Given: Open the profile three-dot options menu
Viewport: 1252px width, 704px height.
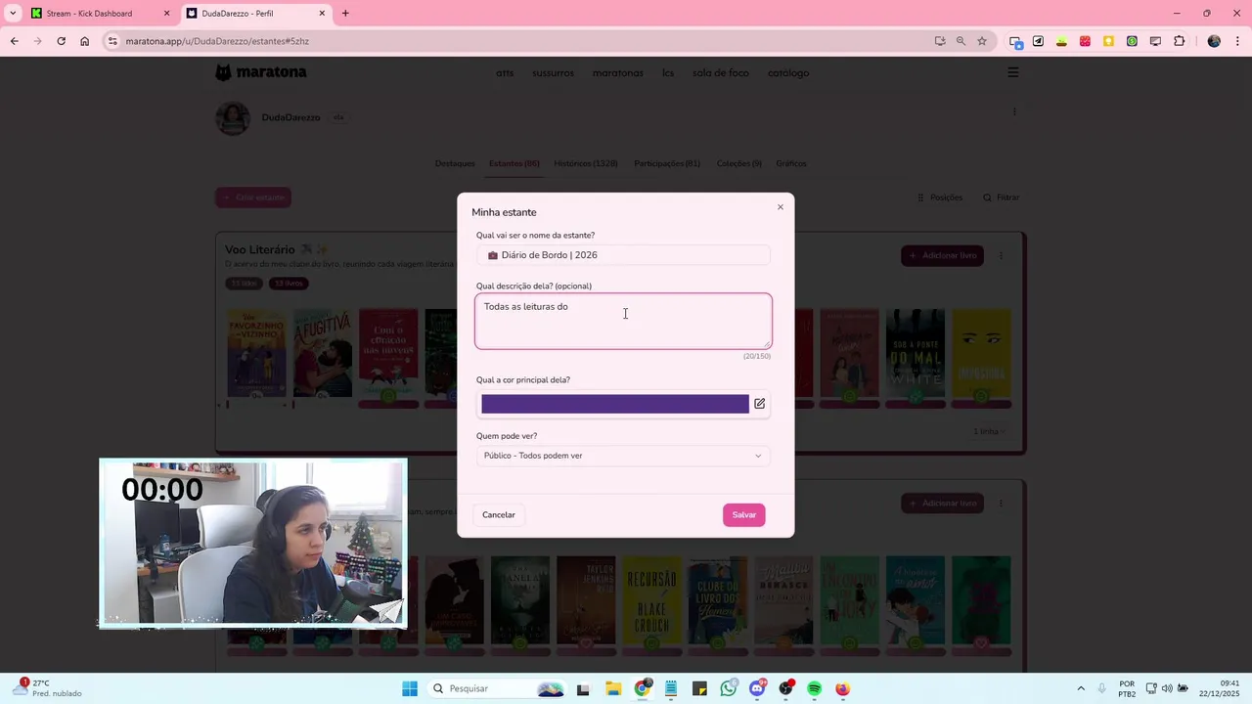Looking at the screenshot, I should [1014, 111].
